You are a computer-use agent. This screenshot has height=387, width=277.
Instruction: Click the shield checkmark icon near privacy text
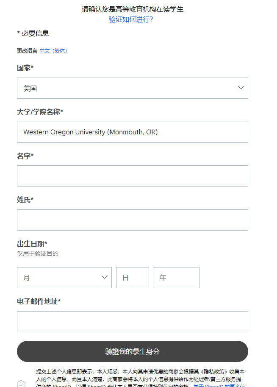[x=21, y=384]
